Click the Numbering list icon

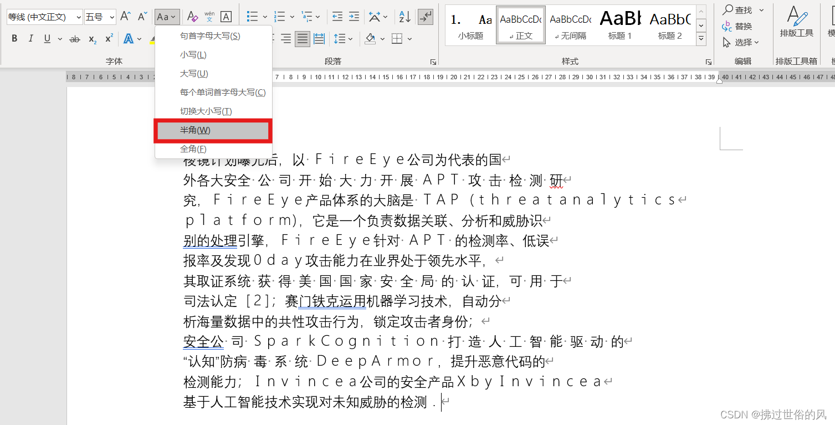coord(280,17)
